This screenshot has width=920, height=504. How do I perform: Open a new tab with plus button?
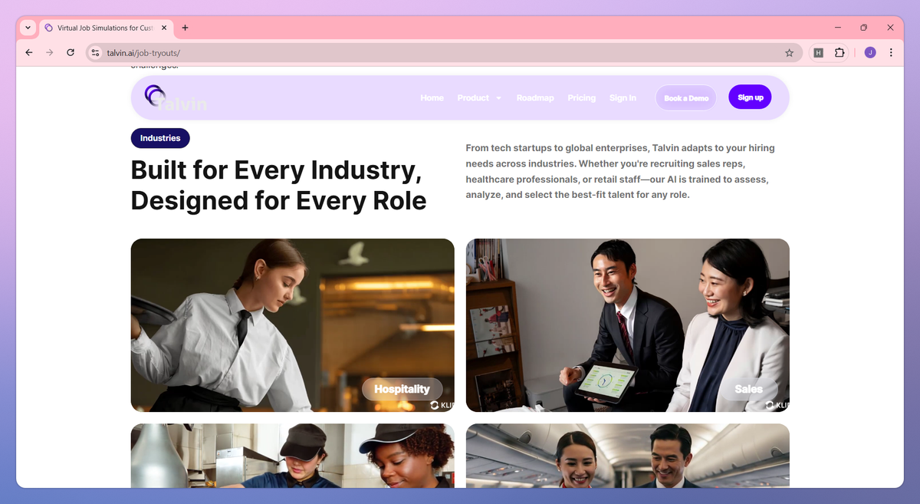point(185,28)
